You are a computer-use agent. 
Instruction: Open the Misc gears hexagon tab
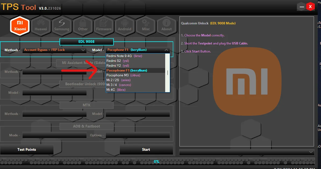click(146, 26)
